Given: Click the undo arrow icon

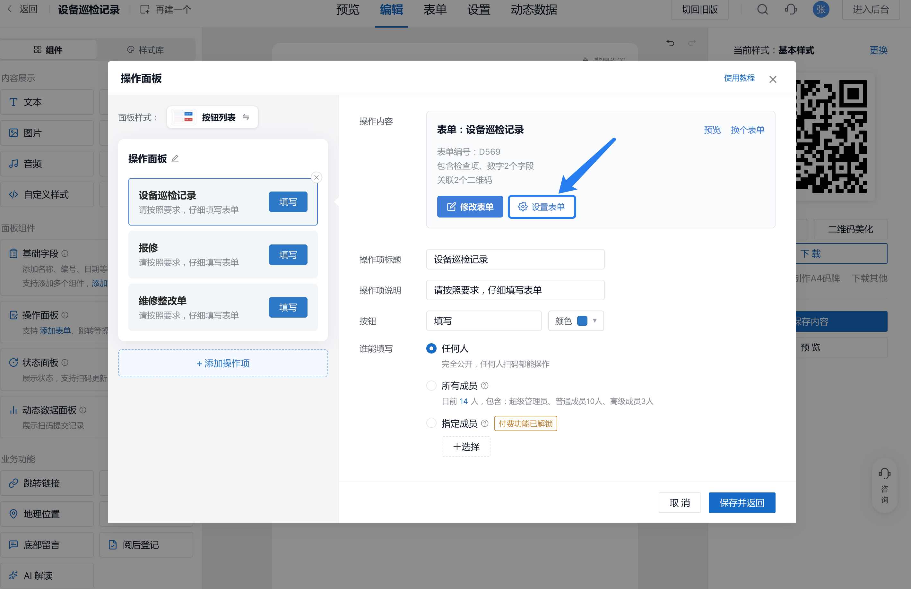Looking at the screenshot, I should coord(670,43).
